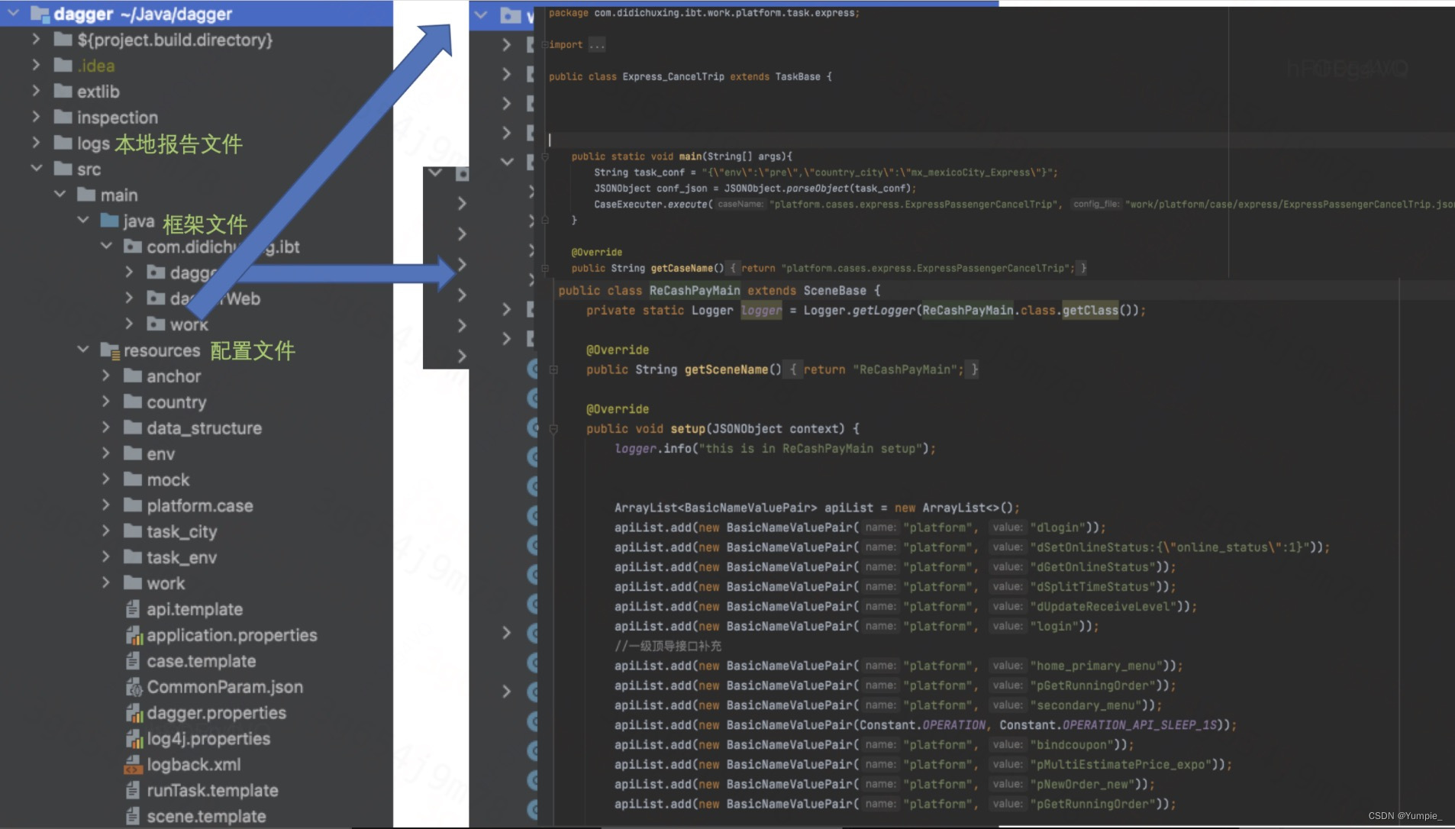Select the task_env folder name
This screenshot has width=1455, height=829.
pos(182,558)
